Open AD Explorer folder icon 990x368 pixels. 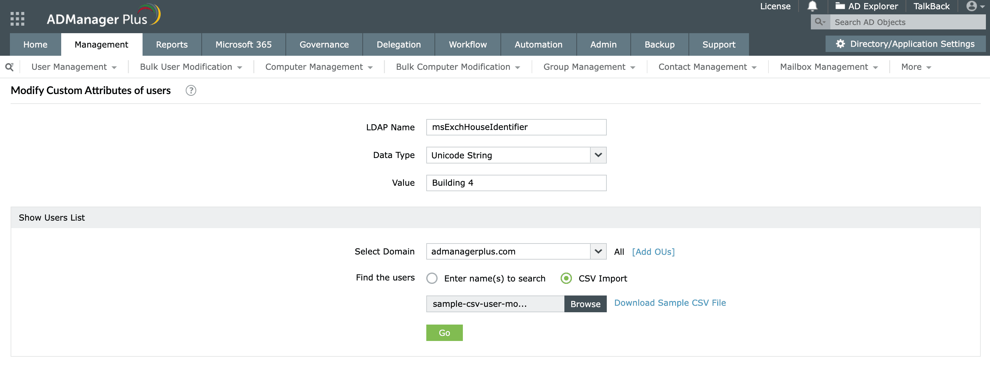point(840,6)
